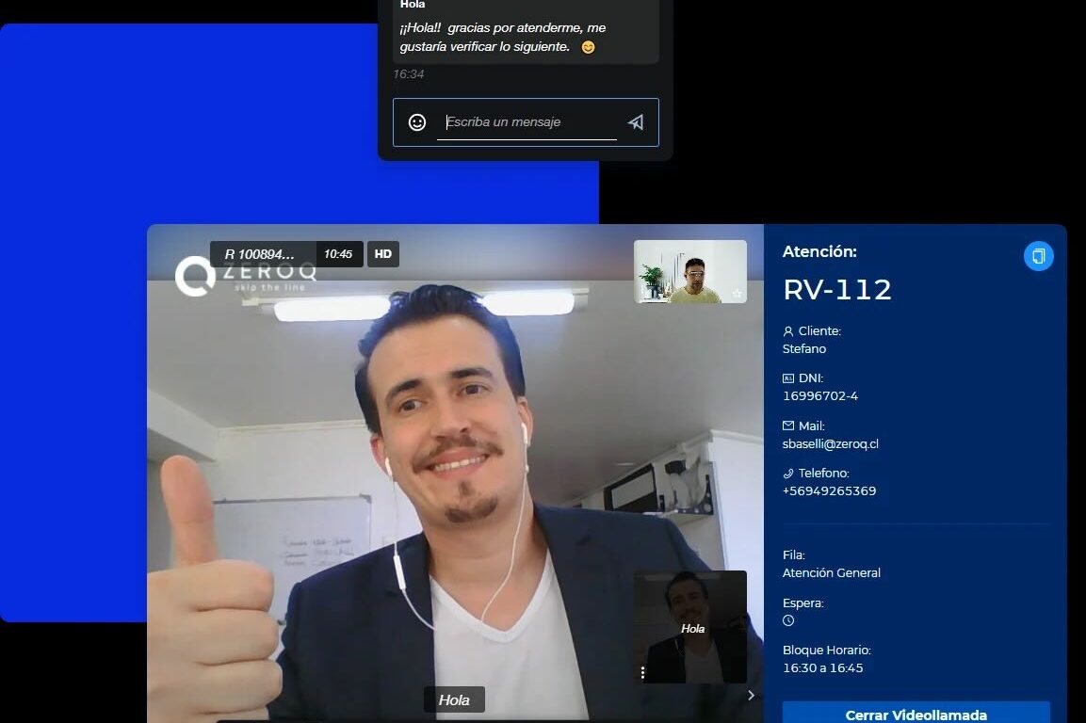Click the 10:45 call timer
The image size is (1086, 723).
tap(338, 254)
